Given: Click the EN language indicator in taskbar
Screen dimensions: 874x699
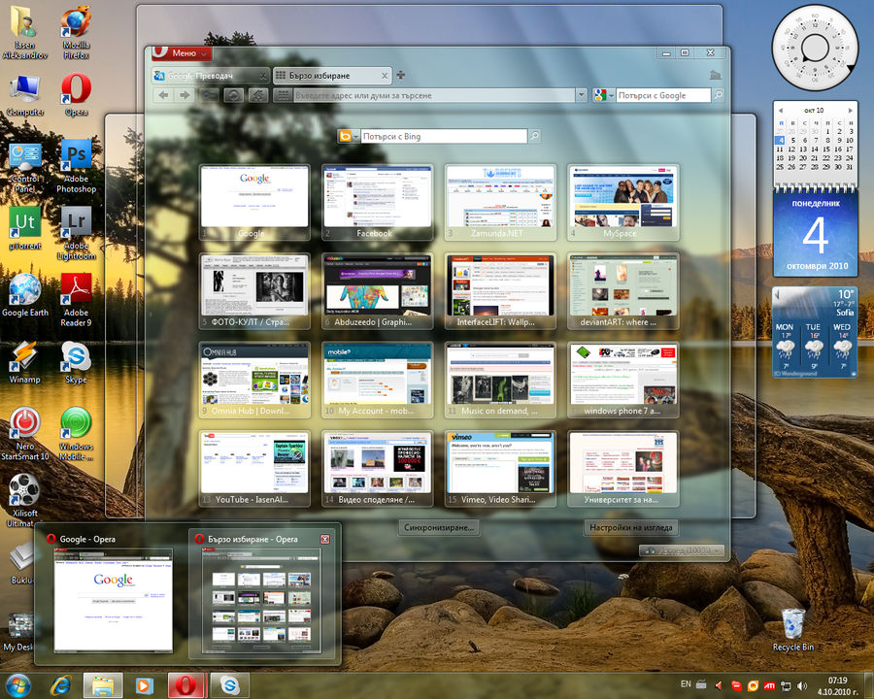Looking at the screenshot, I should (x=686, y=683).
